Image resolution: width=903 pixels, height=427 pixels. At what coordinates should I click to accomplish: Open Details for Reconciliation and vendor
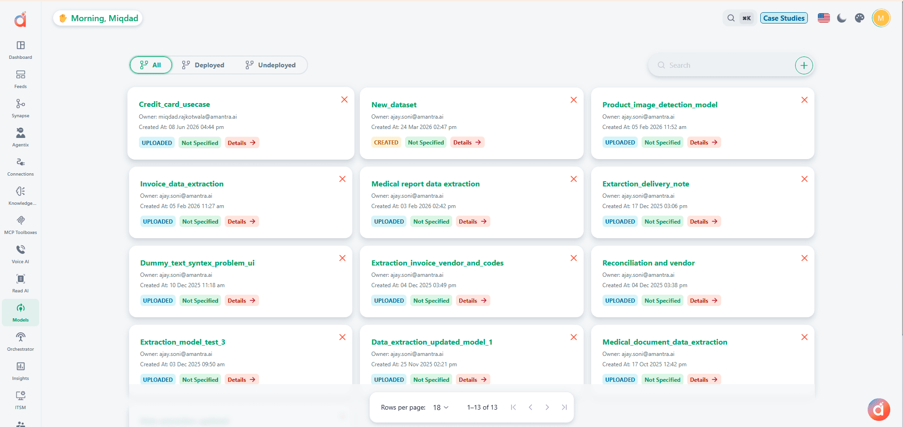(704, 300)
